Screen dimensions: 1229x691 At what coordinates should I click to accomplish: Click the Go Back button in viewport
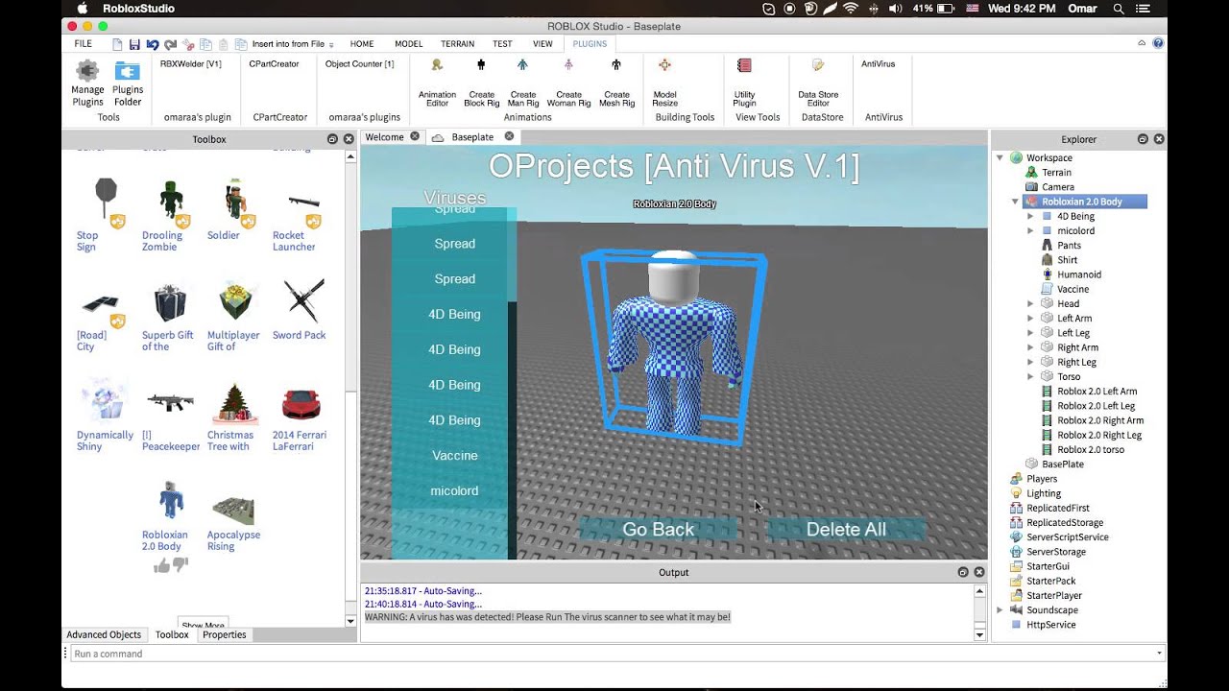(x=659, y=529)
